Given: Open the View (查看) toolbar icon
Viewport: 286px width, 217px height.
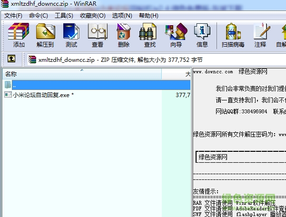Looking at the screenshot, I should pos(98,35).
